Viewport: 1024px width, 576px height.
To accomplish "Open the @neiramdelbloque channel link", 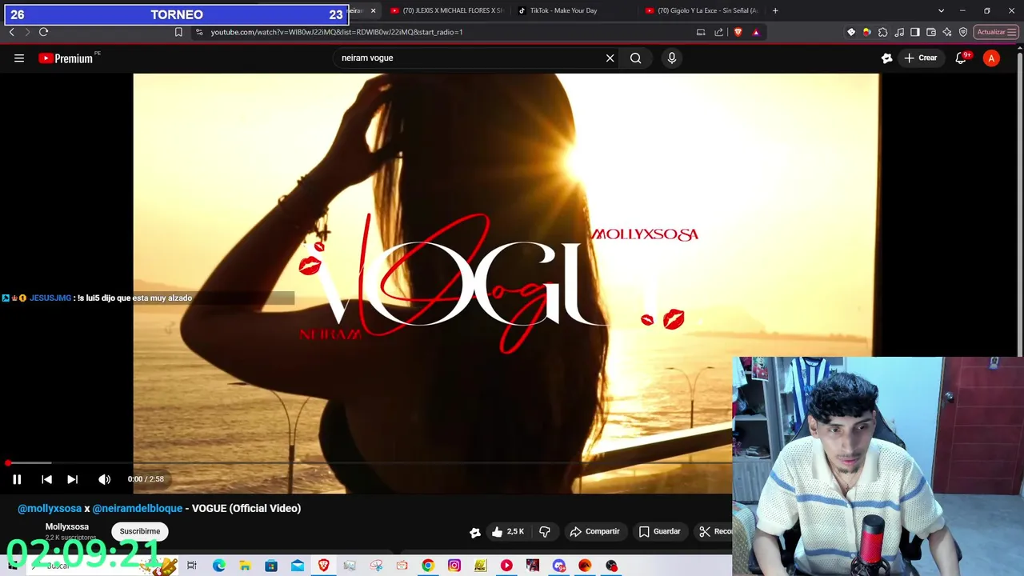I will tap(138, 508).
